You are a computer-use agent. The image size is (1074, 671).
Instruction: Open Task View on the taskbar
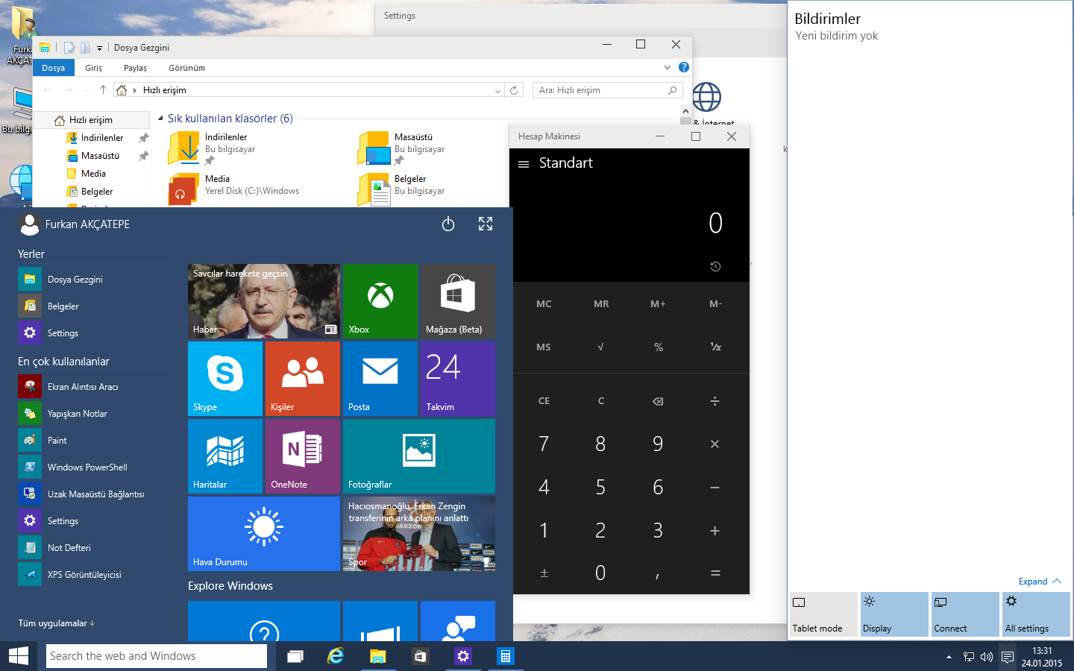[x=295, y=656]
